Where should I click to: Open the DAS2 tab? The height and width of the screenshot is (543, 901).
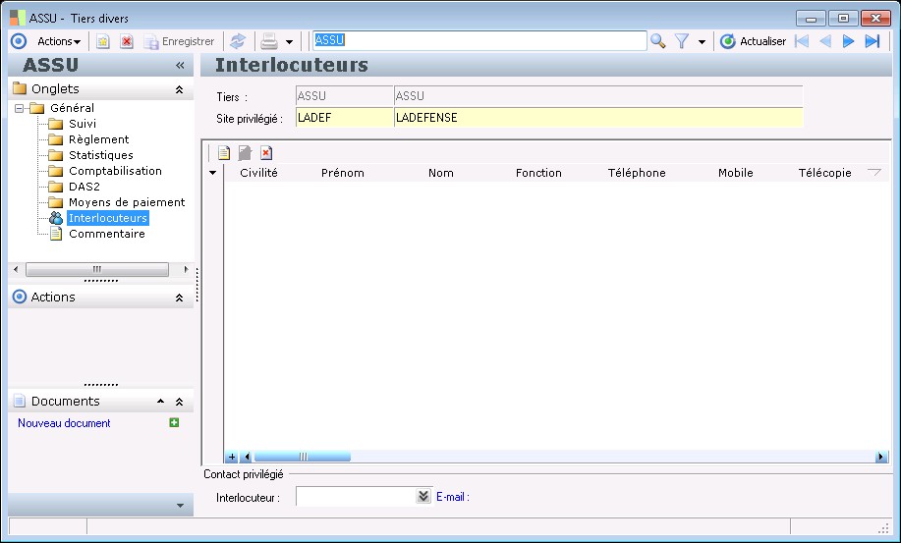point(84,187)
